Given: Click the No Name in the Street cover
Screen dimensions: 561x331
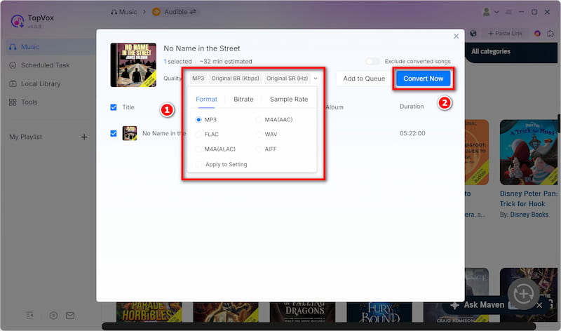Looking at the screenshot, I should (x=133, y=65).
